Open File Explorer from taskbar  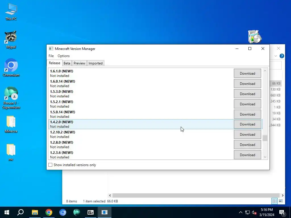pyautogui.click(x=35, y=212)
